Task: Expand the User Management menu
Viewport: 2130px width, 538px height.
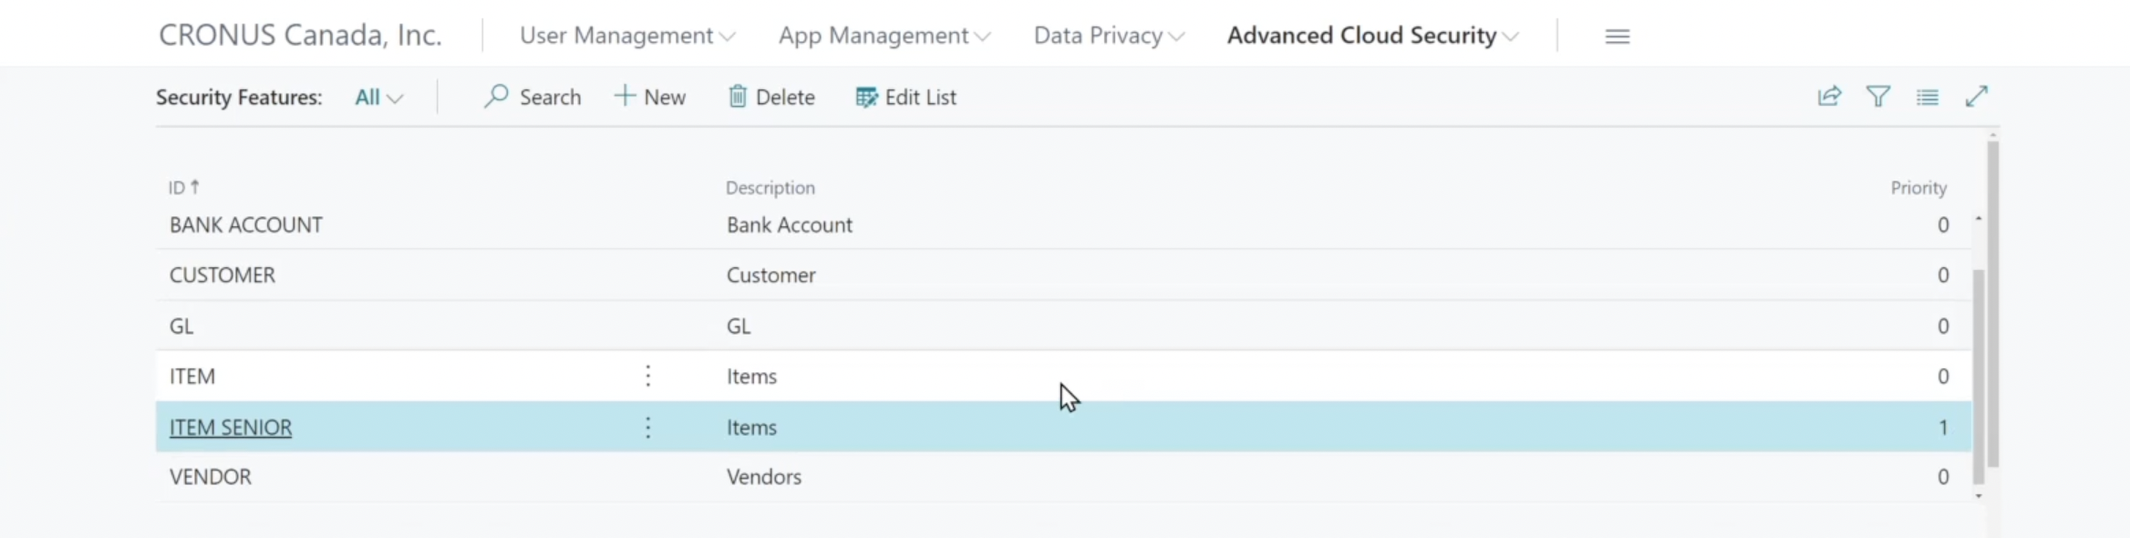Action: tap(627, 36)
